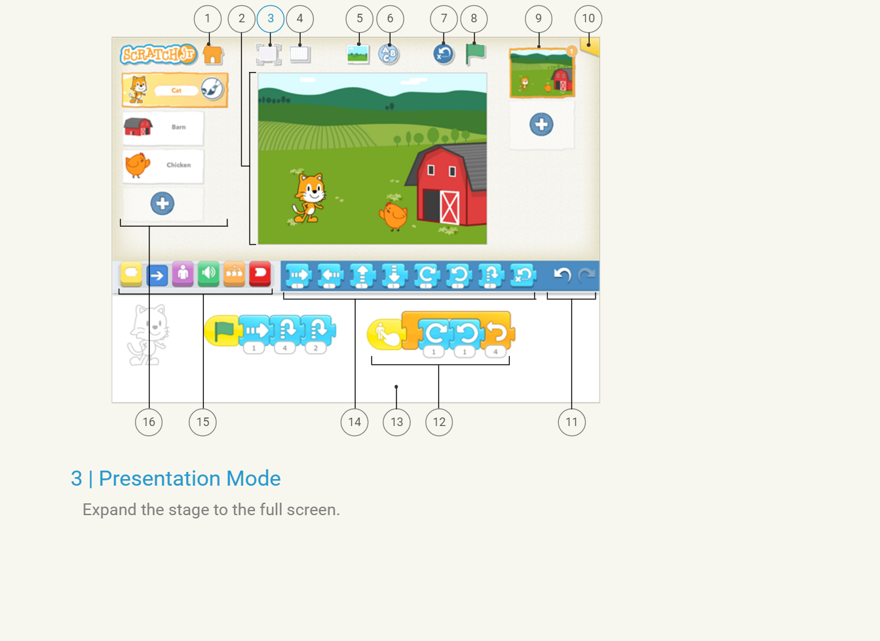Open the green Sound blocks category

tap(208, 275)
